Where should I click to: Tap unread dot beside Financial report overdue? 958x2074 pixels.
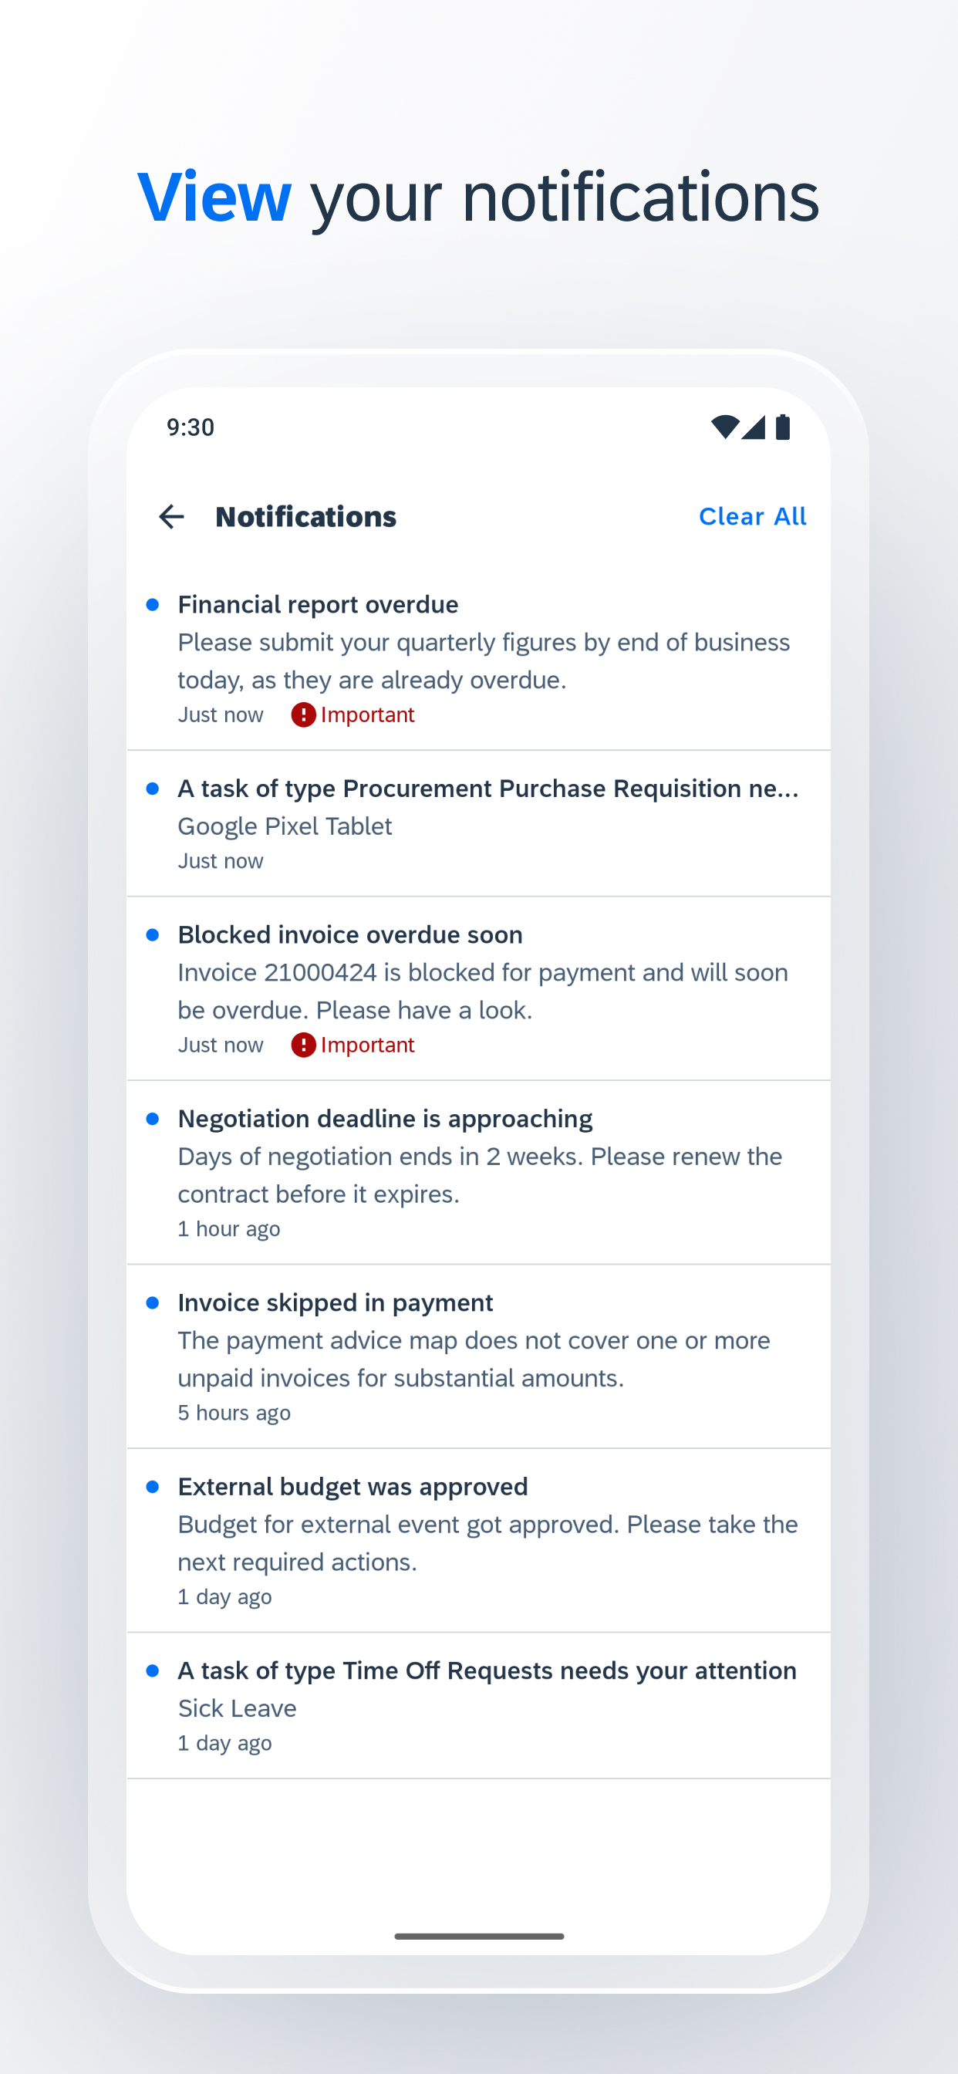tap(152, 605)
